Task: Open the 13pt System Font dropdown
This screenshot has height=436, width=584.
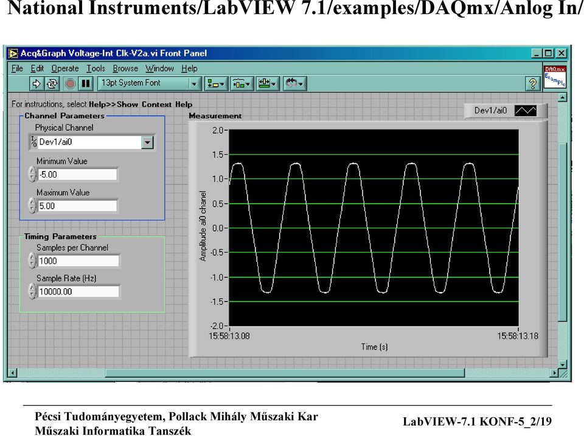Action: click(150, 83)
